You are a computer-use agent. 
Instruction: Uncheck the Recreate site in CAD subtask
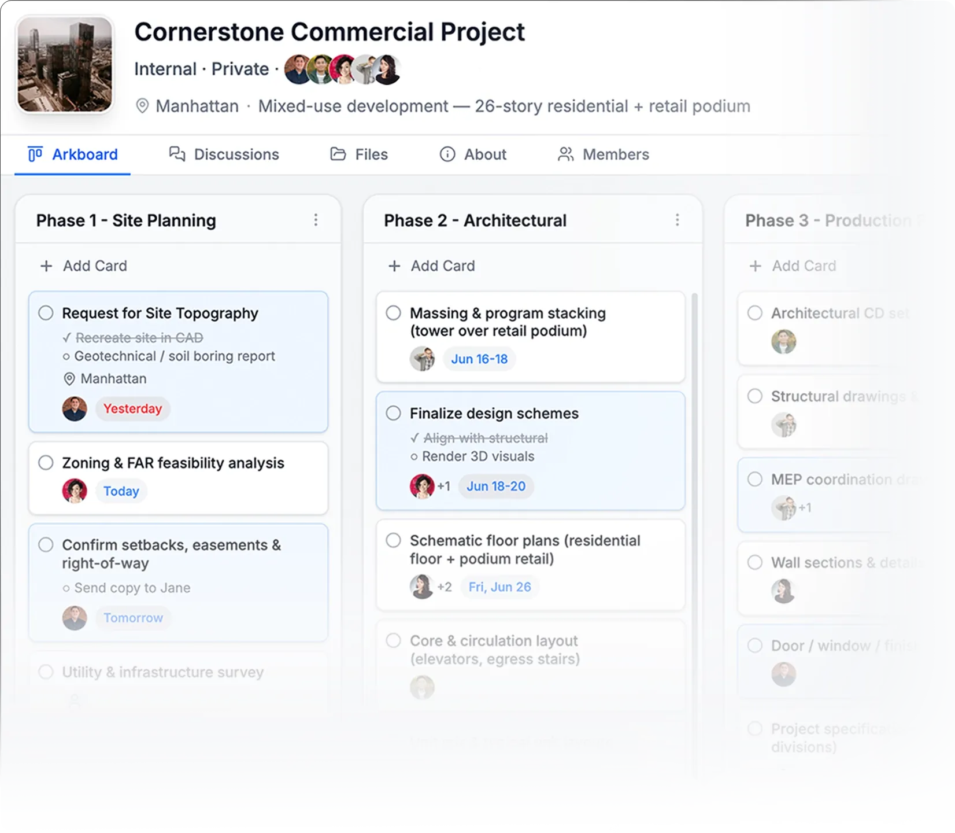point(67,338)
